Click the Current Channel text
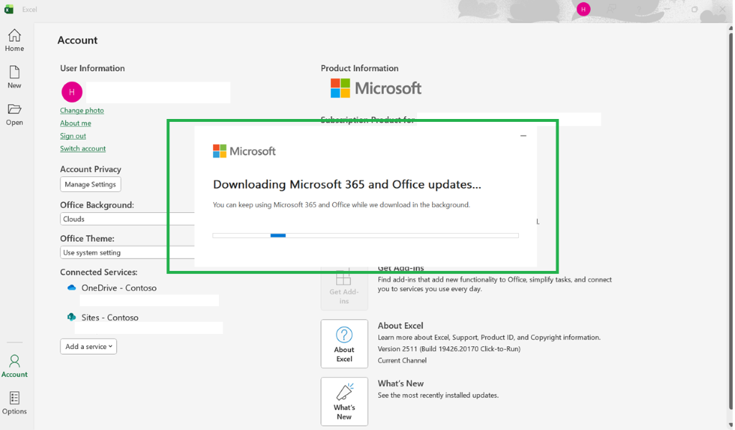Image resolution: width=735 pixels, height=430 pixels. point(402,360)
